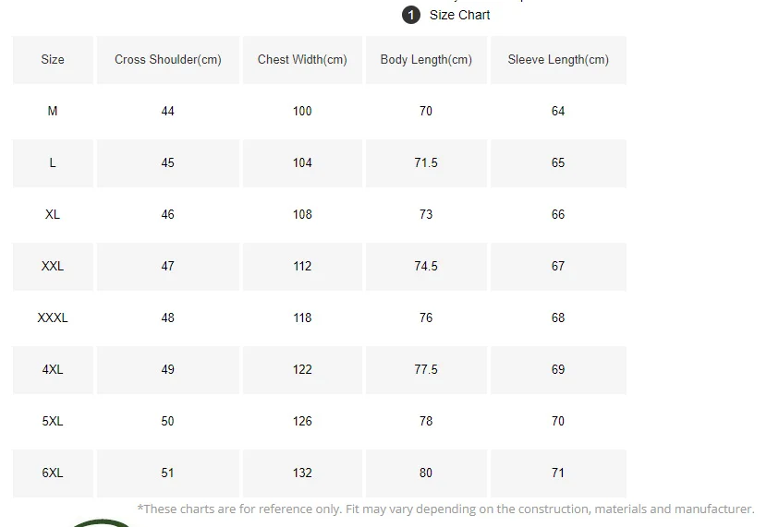Select the L size row label

tap(53, 163)
